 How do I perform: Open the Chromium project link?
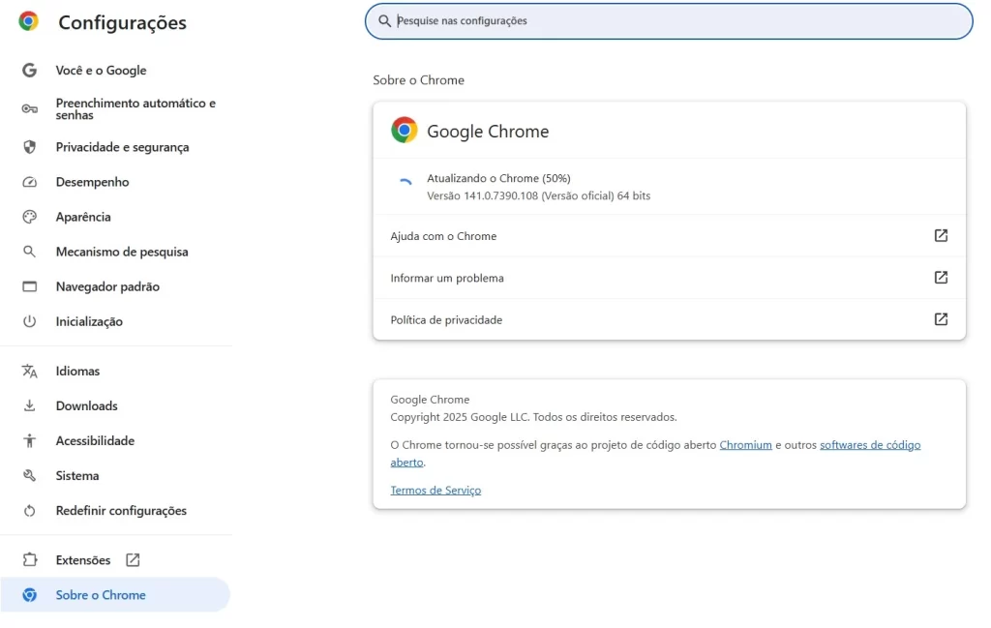coord(745,445)
